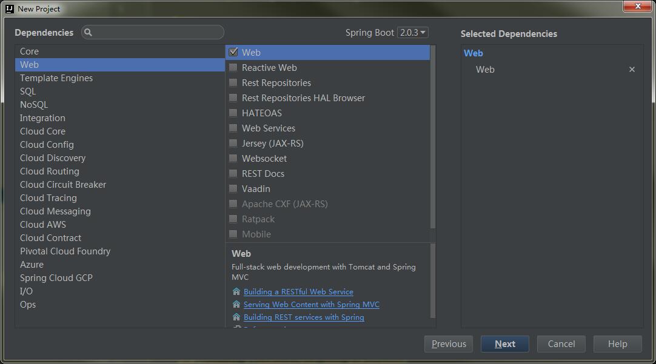The image size is (656, 364).
Task: Click the house icon beside Serving Web Content
Action: [236, 304]
